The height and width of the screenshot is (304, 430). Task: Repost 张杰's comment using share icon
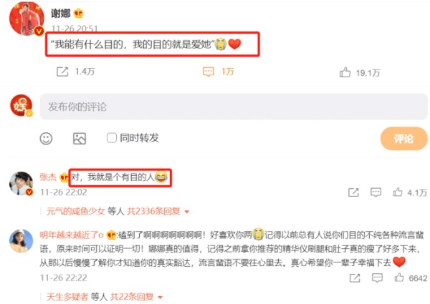(353, 192)
